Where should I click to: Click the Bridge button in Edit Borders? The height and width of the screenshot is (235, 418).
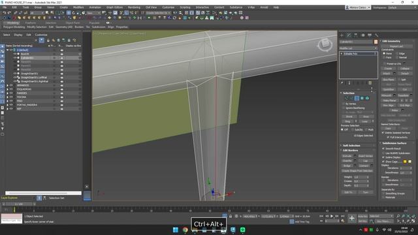pyautogui.click(x=347, y=166)
